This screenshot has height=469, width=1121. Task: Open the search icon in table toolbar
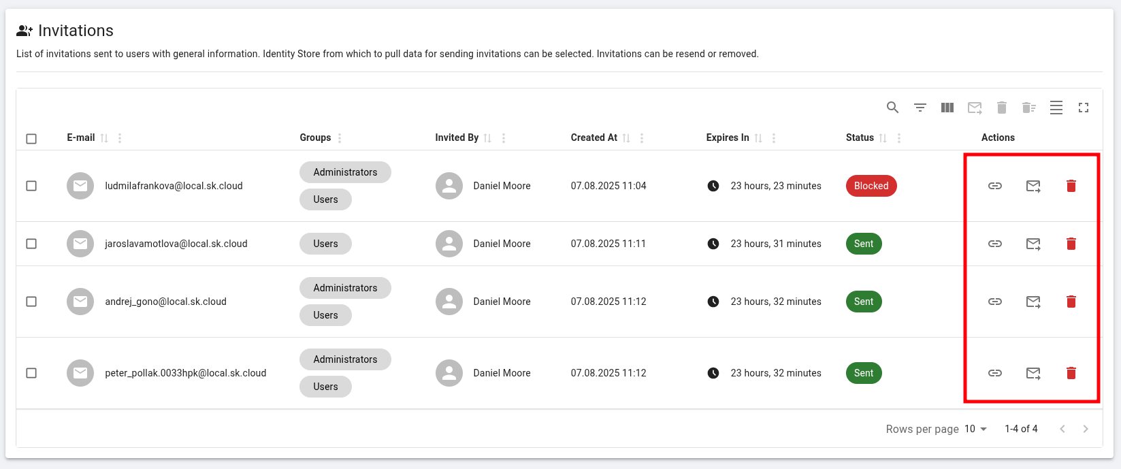[892, 108]
